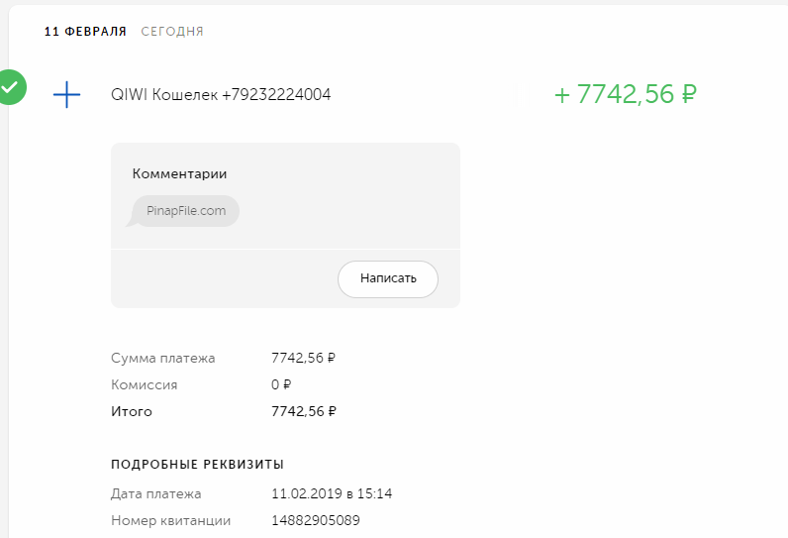Click the Номер квитанции label
788x538 pixels.
point(170,520)
